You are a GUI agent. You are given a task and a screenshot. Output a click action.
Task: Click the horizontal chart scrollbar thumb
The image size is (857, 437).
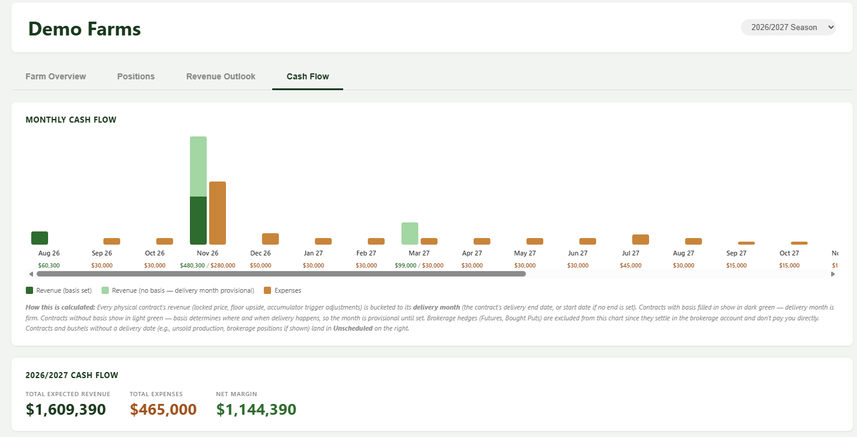281,274
